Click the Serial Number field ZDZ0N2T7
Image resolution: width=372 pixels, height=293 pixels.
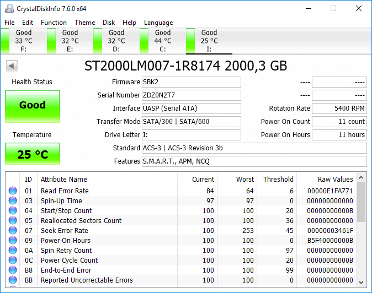(x=192, y=95)
